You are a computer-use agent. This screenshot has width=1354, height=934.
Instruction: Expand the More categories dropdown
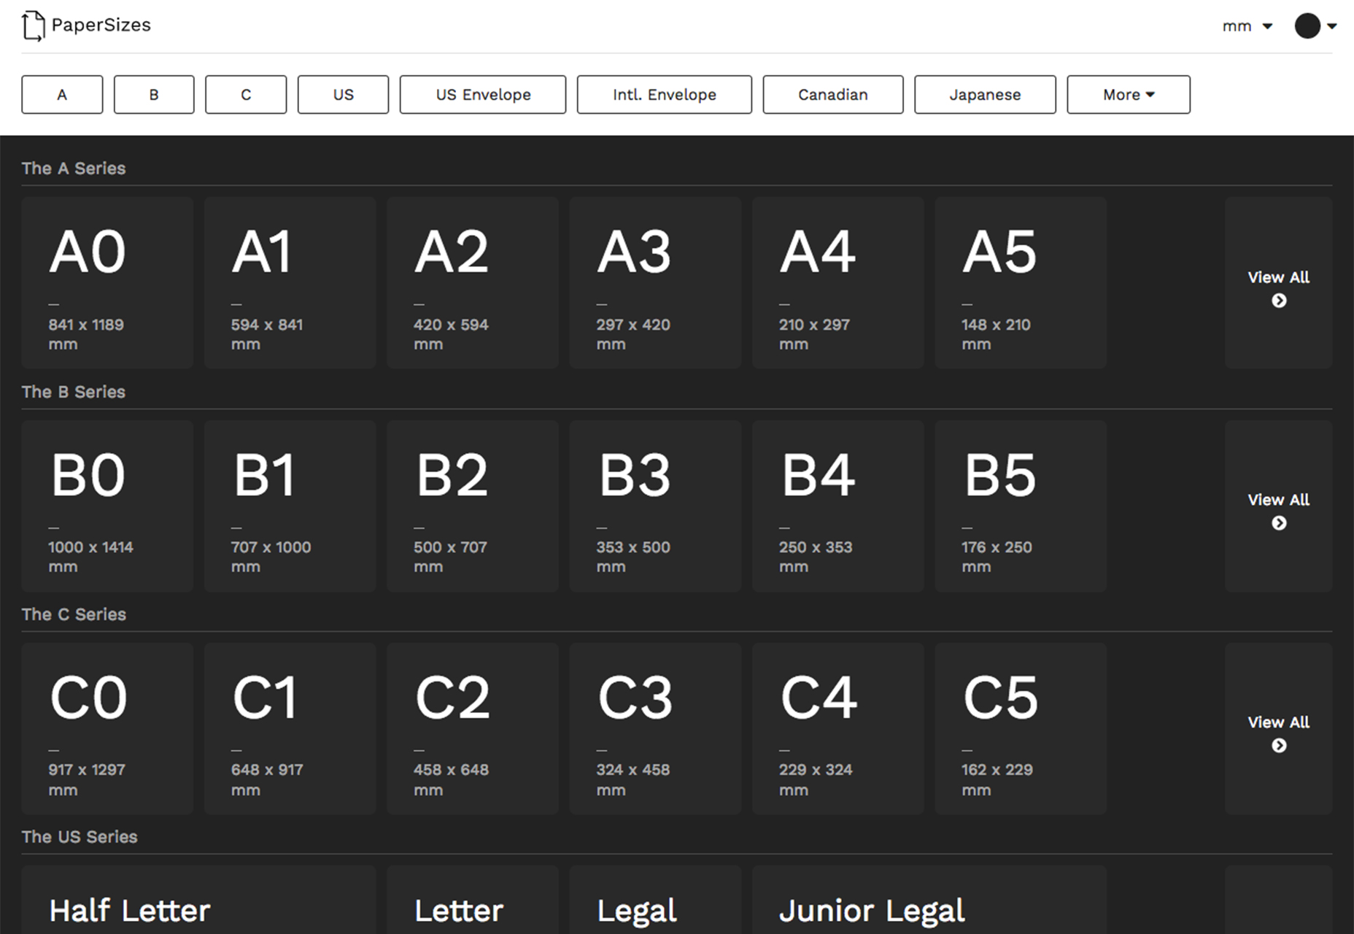1129,95
